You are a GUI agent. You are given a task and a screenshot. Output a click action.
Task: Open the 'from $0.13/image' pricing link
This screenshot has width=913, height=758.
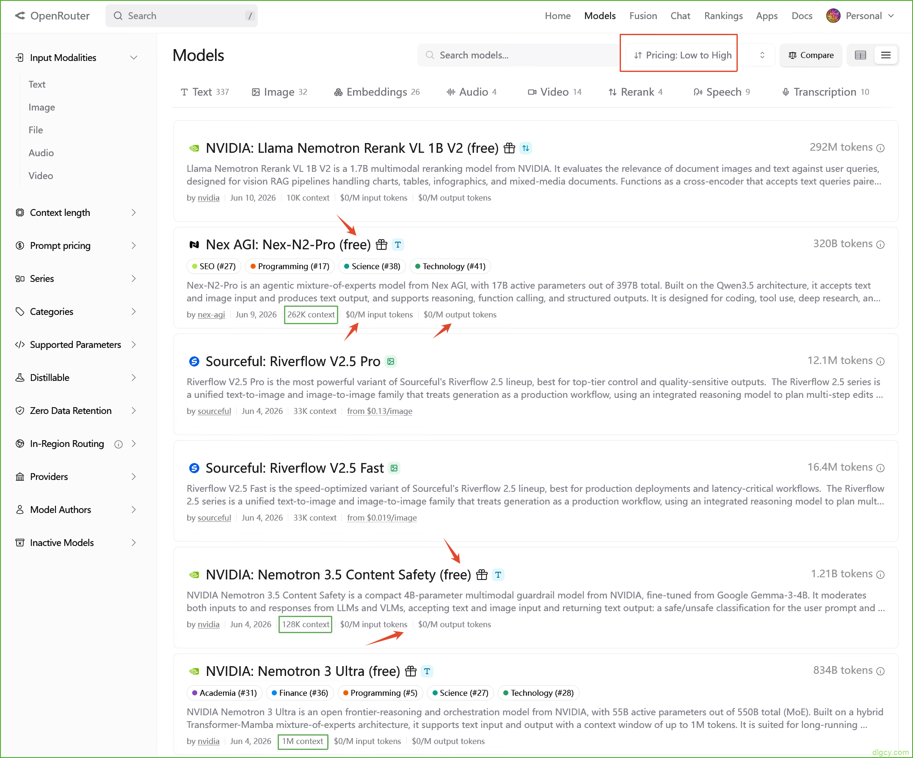pos(380,411)
